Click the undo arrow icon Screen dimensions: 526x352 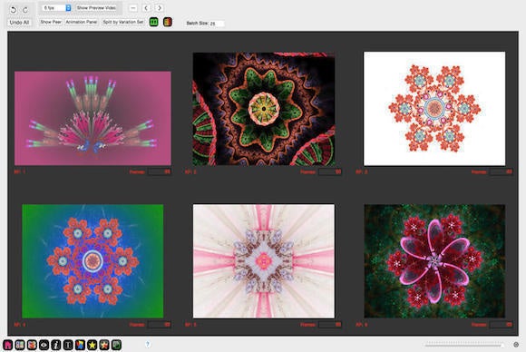[13, 10]
